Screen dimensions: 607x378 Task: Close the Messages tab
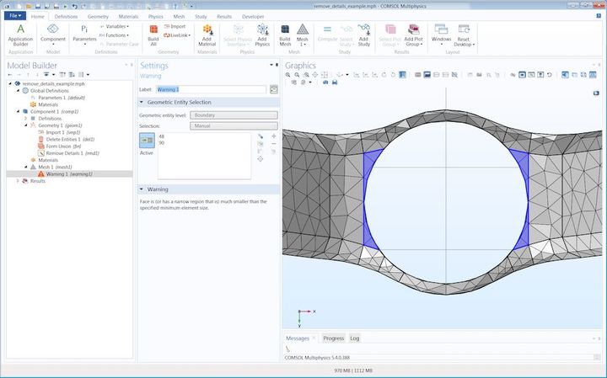click(x=314, y=338)
